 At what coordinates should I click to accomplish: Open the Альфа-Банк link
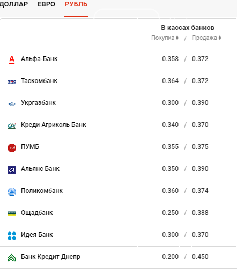pyautogui.click(x=39, y=59)
